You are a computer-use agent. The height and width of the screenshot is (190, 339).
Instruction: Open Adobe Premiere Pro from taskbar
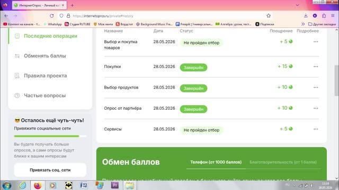point(115,185)
